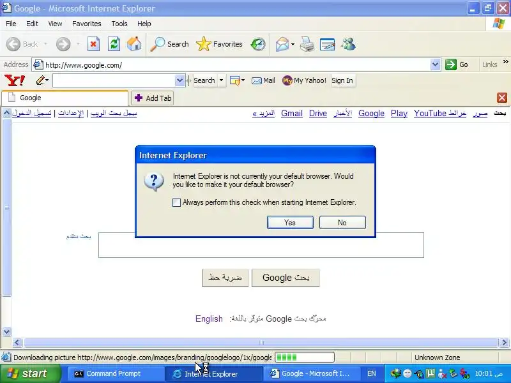
Task: Open the Gmail link
Action: (x=292, y=114)
